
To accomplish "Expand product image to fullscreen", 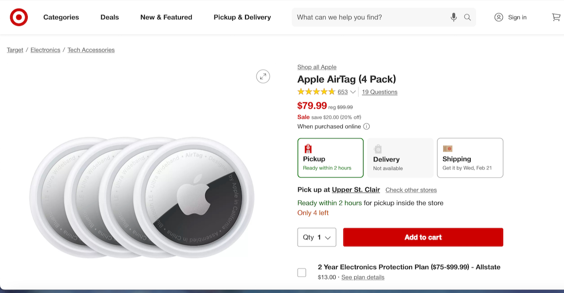I will tap(263, 76).
